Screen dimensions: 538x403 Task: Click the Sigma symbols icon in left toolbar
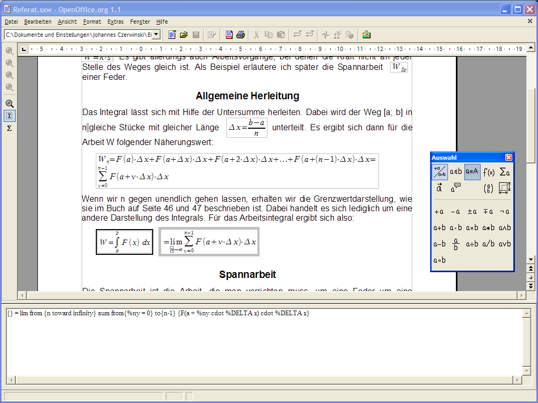pos(9,128)
